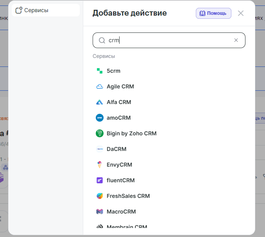265x237 pixels.
Task: Click the Добавьте действие dialog title
Action: click(x=130, y=13)
